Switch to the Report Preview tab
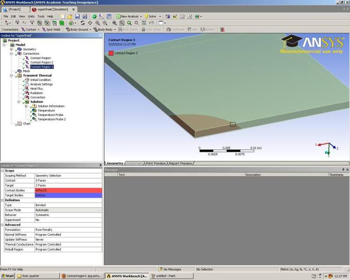 (x=180, y=163)
